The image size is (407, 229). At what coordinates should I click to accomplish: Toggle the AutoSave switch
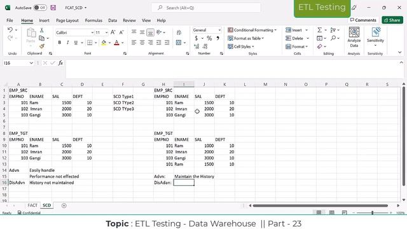(40, 8)
